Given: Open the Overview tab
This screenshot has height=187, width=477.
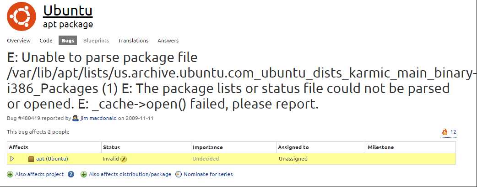Looking at the screenshot, I should point(19,41).
